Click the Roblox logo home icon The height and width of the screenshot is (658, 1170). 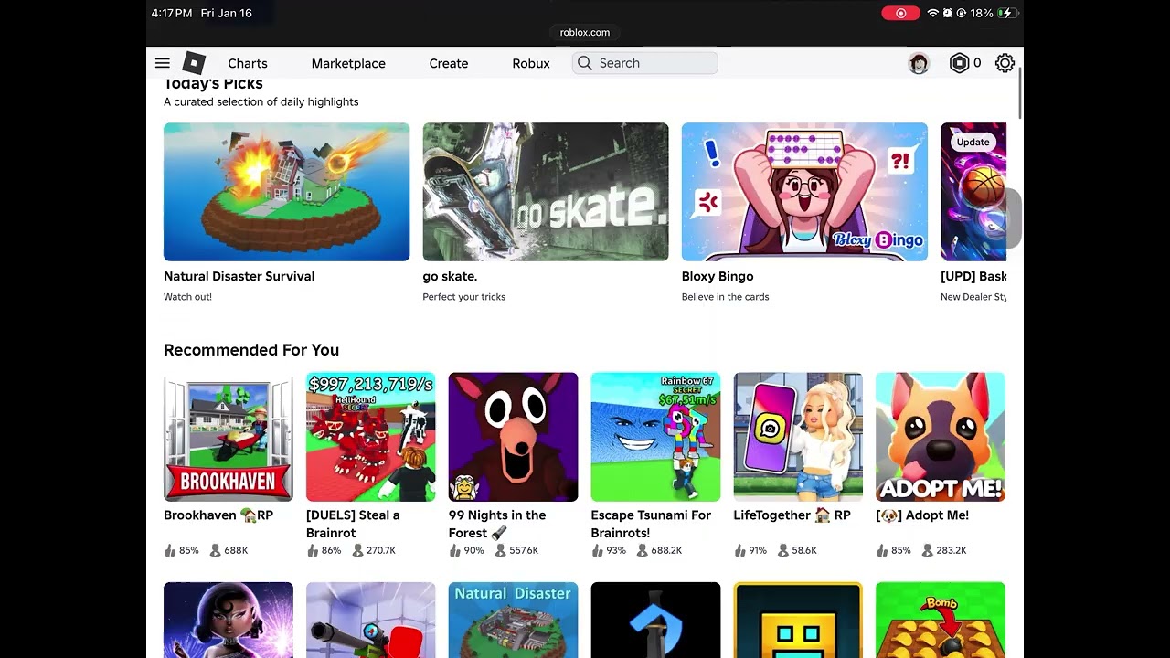194,62
